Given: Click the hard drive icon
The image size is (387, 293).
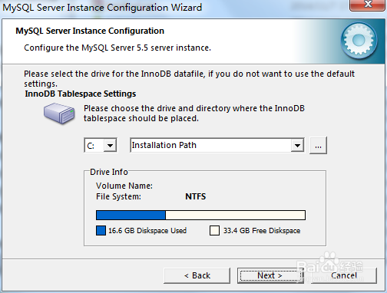Looking at the screenshot, I should click(59, 114).
